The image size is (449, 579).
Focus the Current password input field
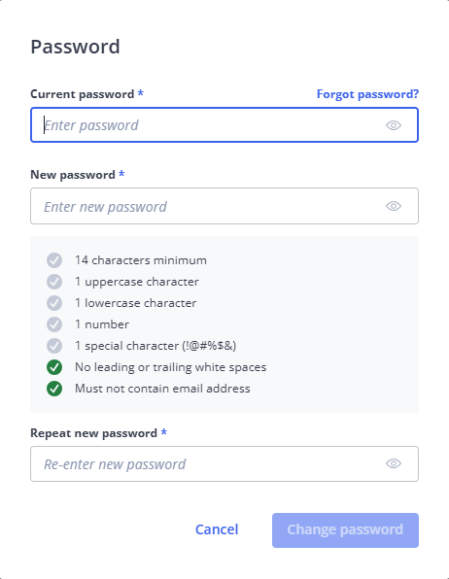click(x=224, y=124)
